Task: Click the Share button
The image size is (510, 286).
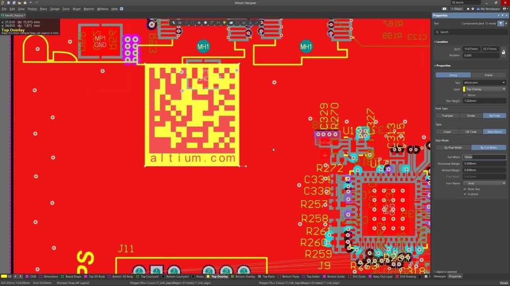Action: tap(456, 9)
